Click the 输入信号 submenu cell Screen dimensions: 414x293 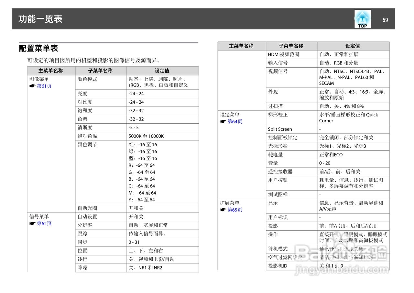point(291,63)
